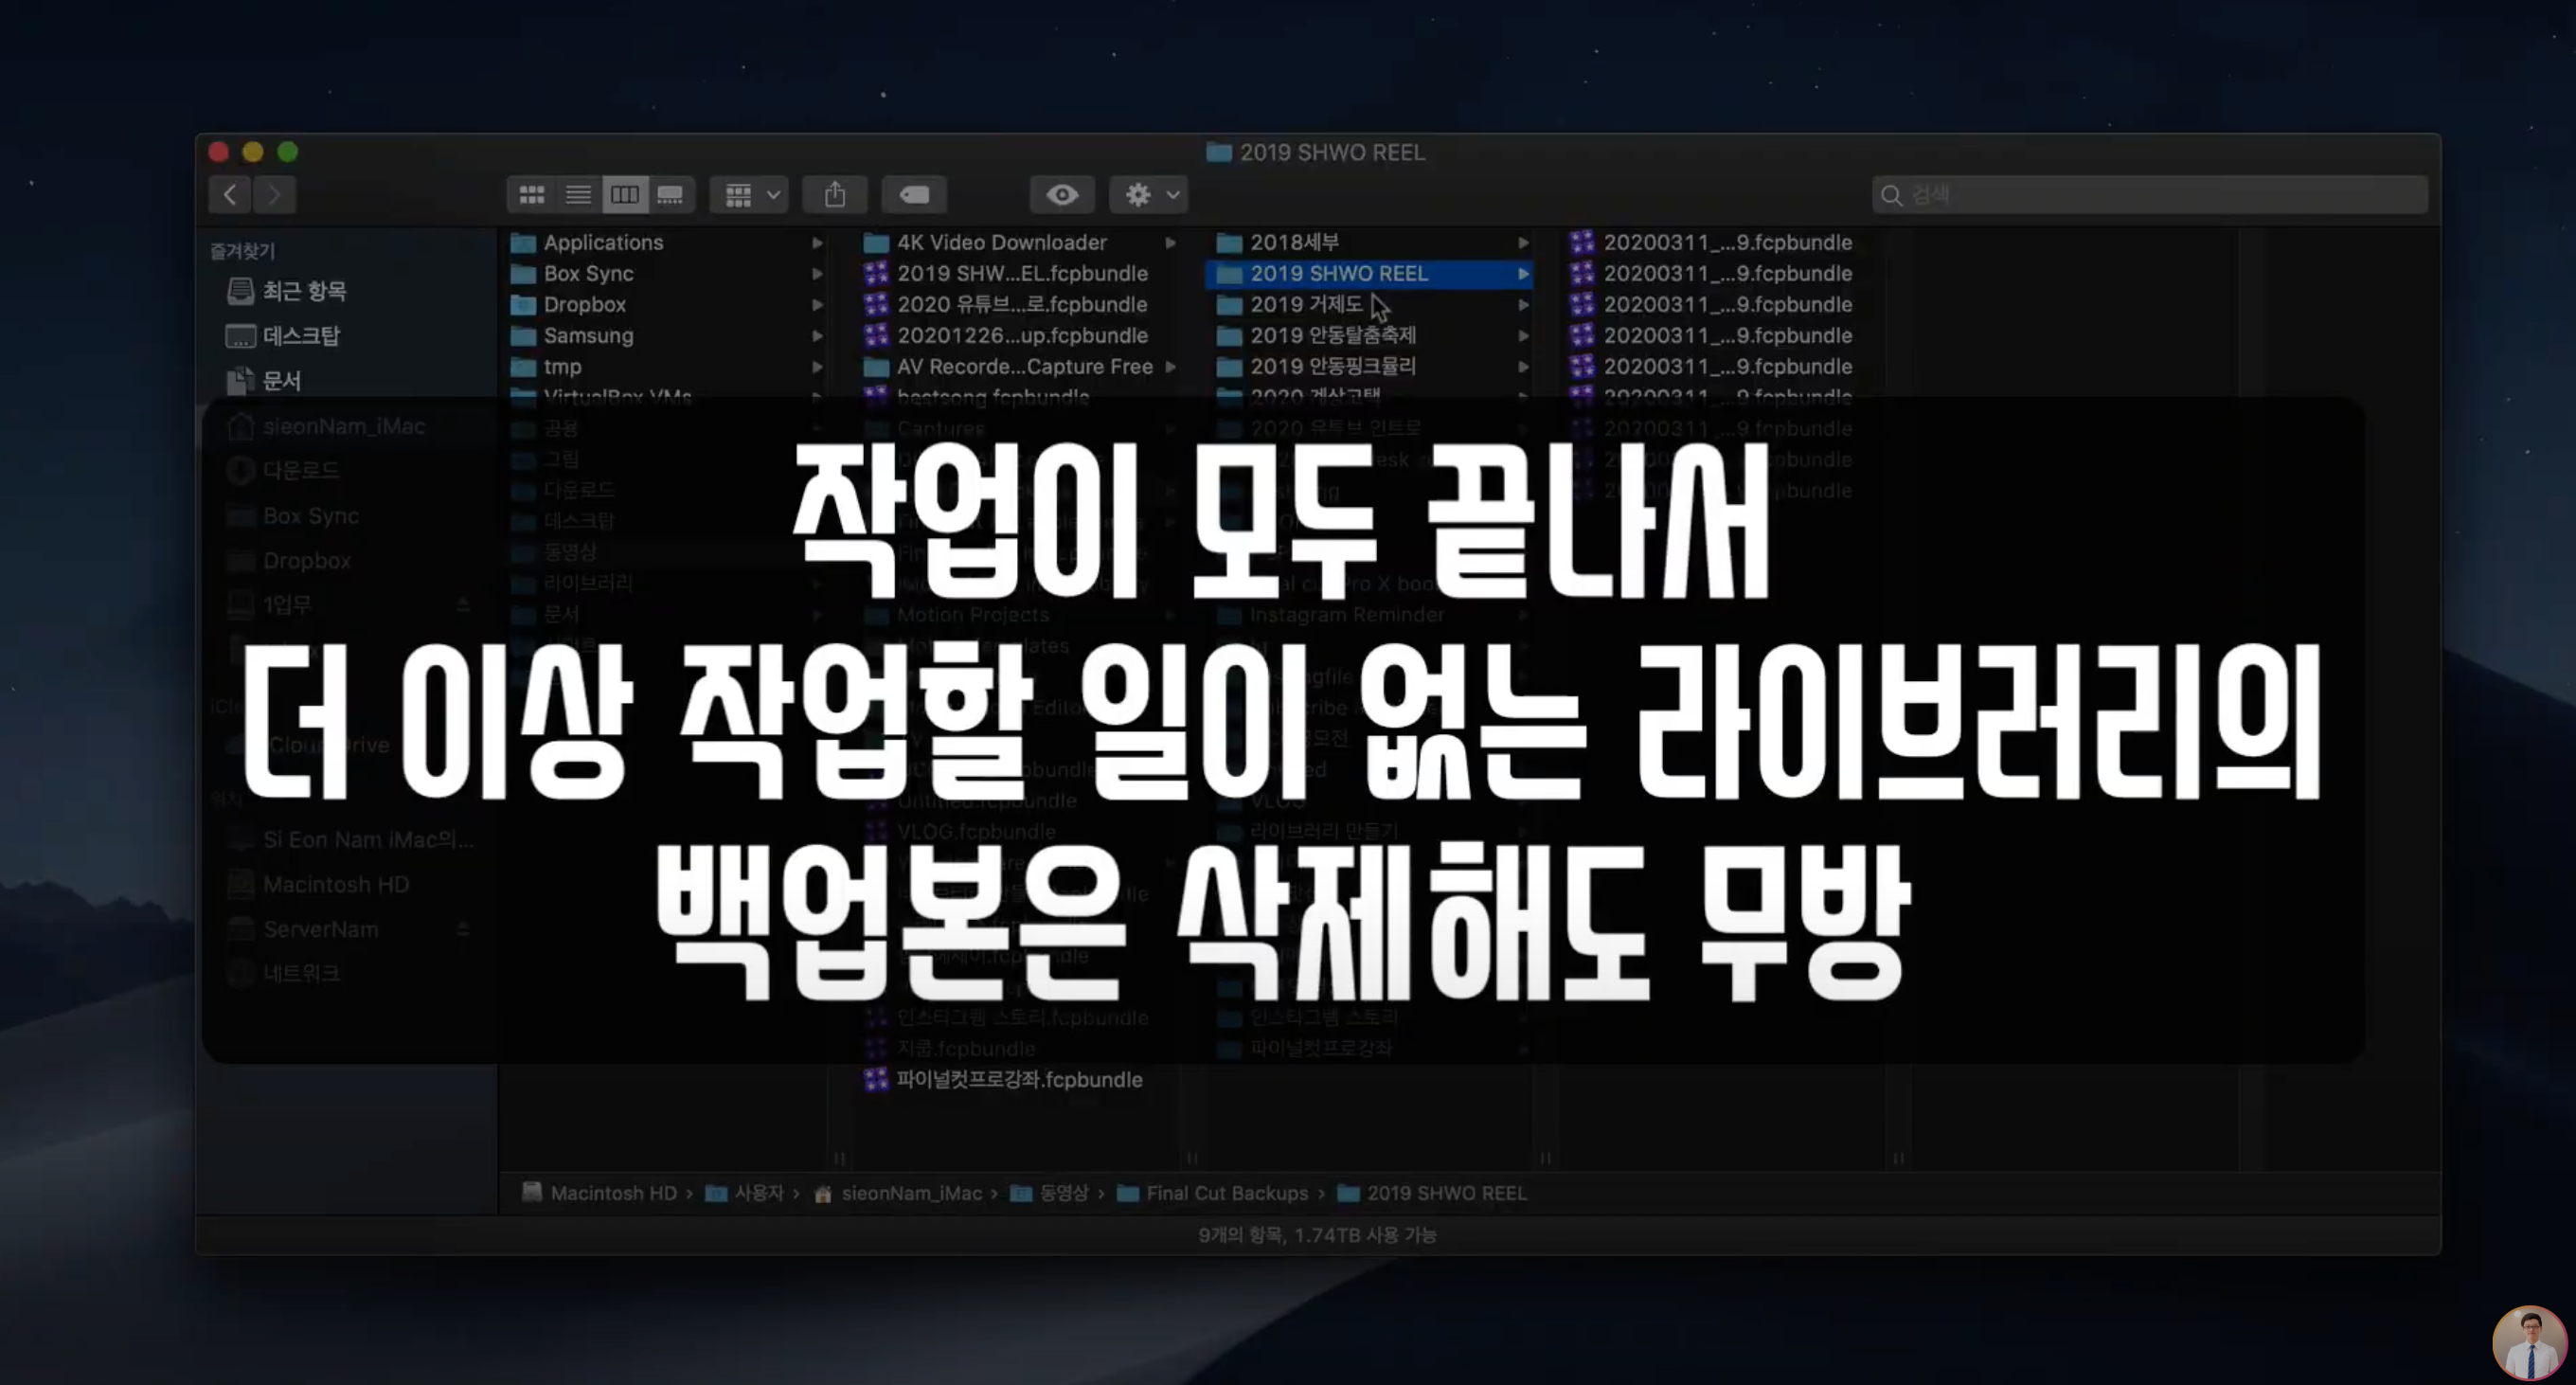
Task: Select the 2019 거제도 folder
Action: point(1305,304)
